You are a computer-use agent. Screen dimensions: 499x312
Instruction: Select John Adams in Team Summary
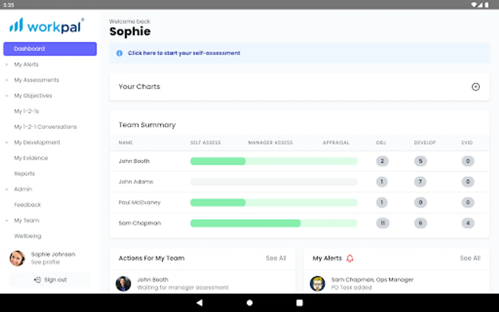(x=136, y=182)
